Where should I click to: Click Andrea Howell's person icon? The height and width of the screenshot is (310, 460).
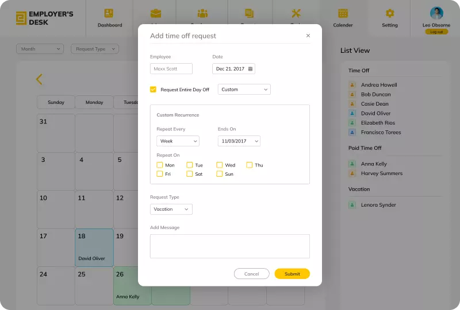coord(352,85)
